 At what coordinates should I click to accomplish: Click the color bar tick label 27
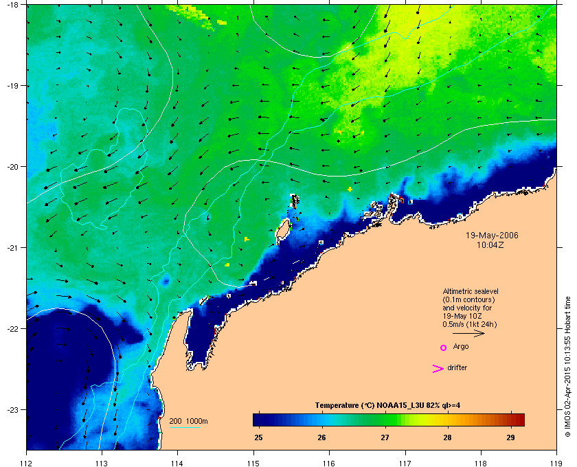coord(385,437)
